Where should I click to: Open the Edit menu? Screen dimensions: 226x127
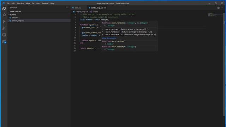pos(13,3)
